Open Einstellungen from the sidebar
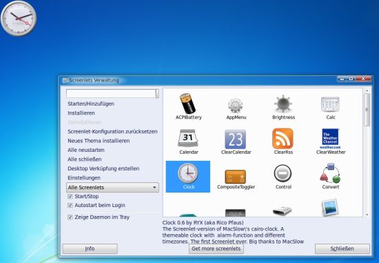 (84, 178)
